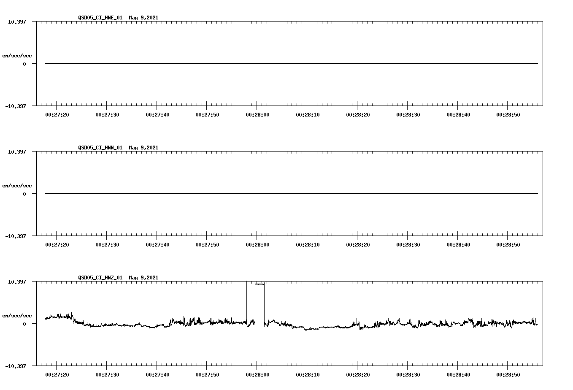Select the May 9,2021 date label on top plot

click(x=143, y=18)
